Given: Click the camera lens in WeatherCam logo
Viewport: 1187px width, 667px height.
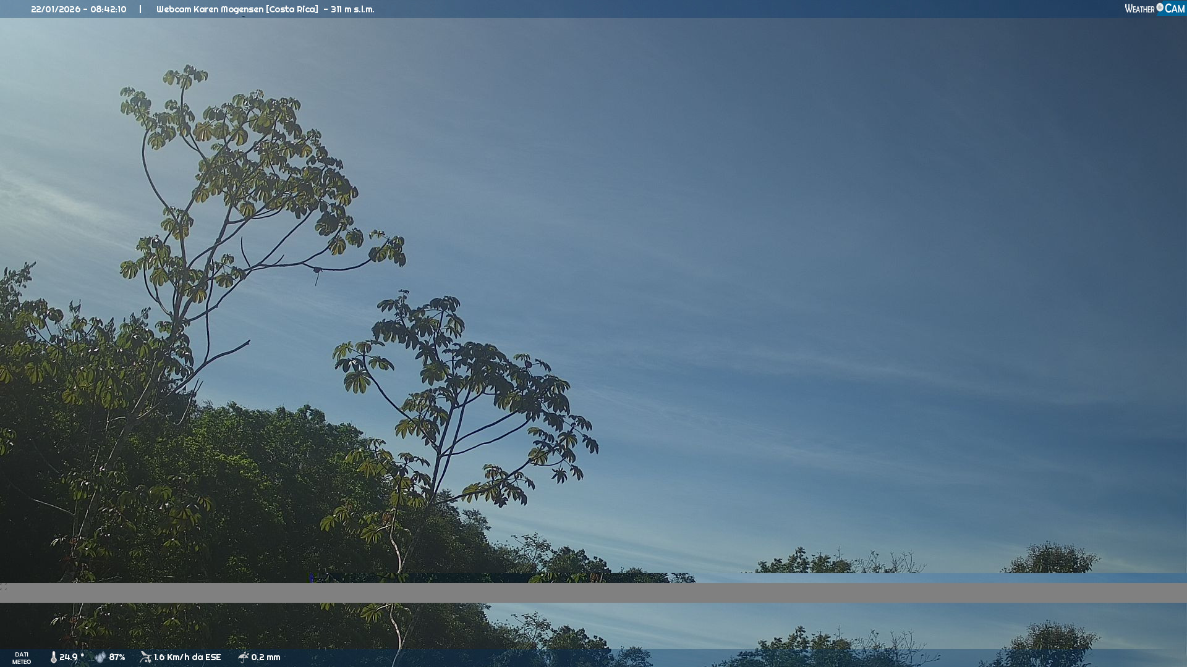Looking at the screenshot, I should click(x=1160, y=7).
